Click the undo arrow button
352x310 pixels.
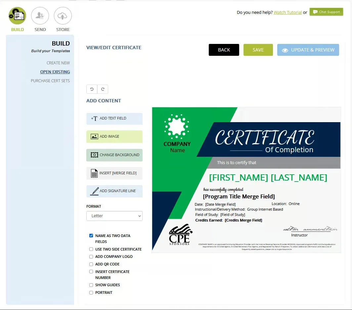(x=92, y=89)
